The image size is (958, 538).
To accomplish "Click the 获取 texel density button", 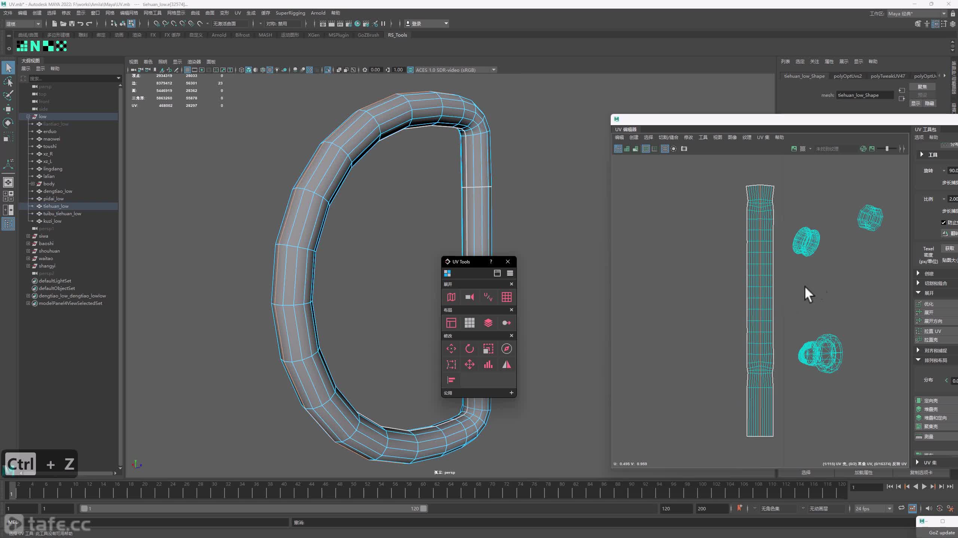I will click(949, 248).
